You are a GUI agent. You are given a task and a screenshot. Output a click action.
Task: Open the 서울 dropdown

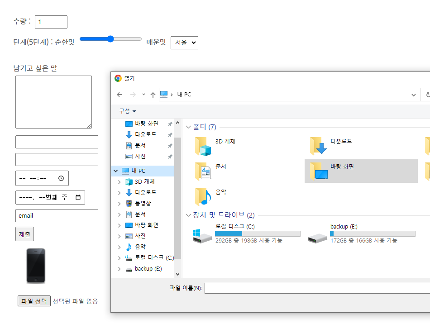(x=184, y=43)
